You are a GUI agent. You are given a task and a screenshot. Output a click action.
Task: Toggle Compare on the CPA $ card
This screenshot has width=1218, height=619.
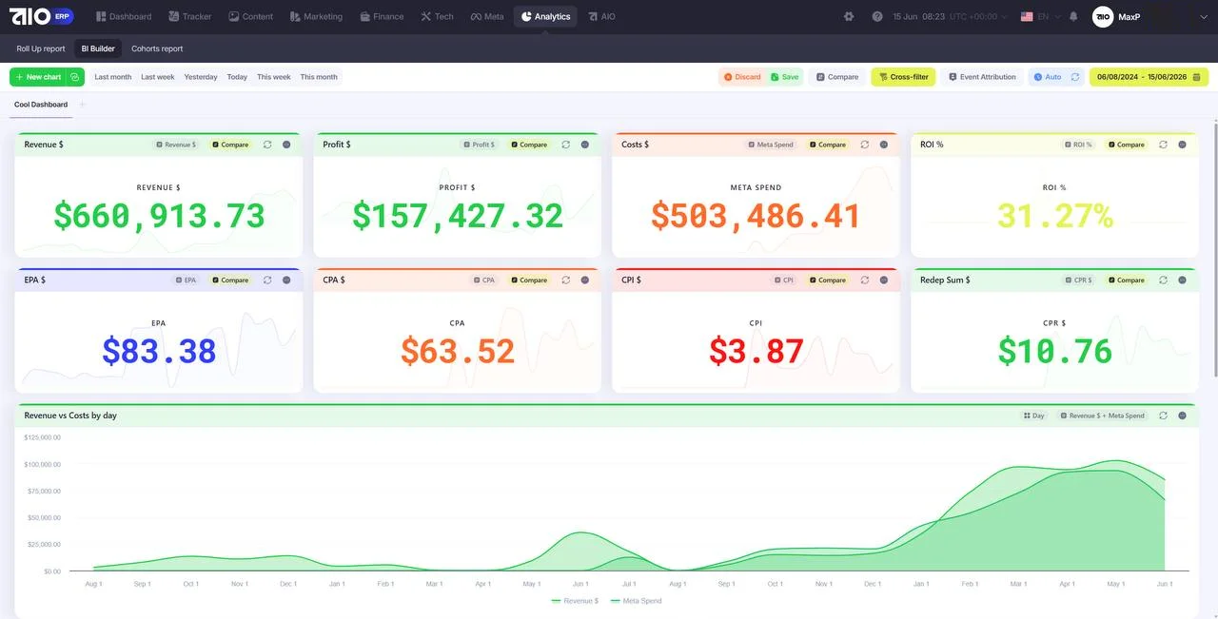coord(529,280)
